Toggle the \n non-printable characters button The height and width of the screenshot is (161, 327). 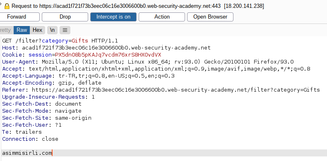52,30
